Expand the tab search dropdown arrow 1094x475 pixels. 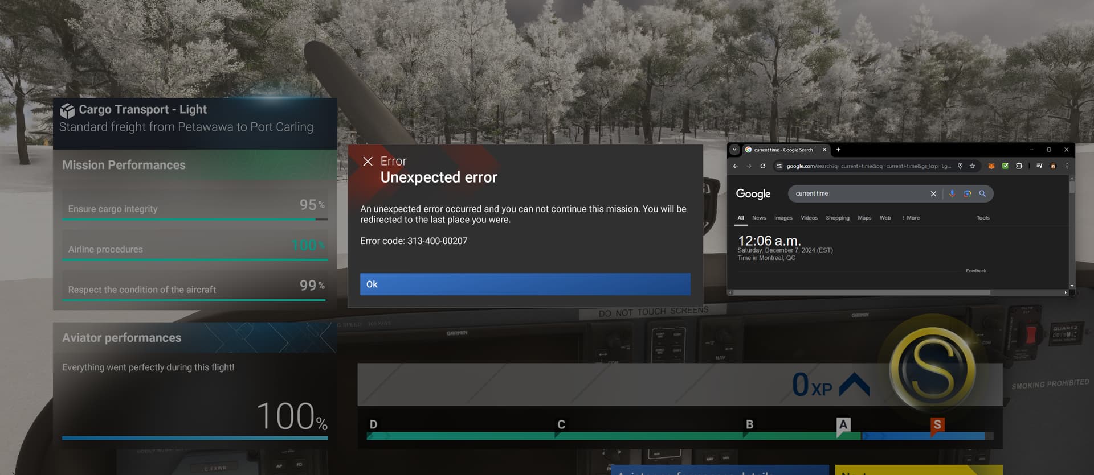coord(734,150)
